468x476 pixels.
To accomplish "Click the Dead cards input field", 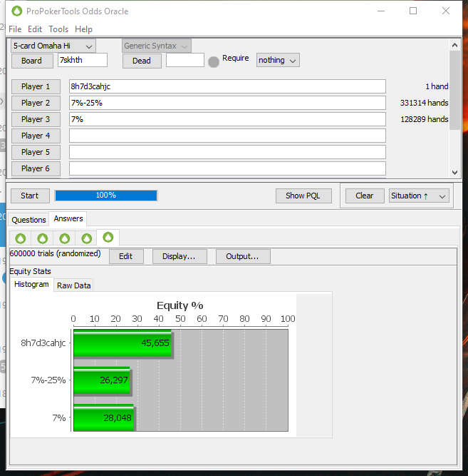I will [x=185, y=60].
